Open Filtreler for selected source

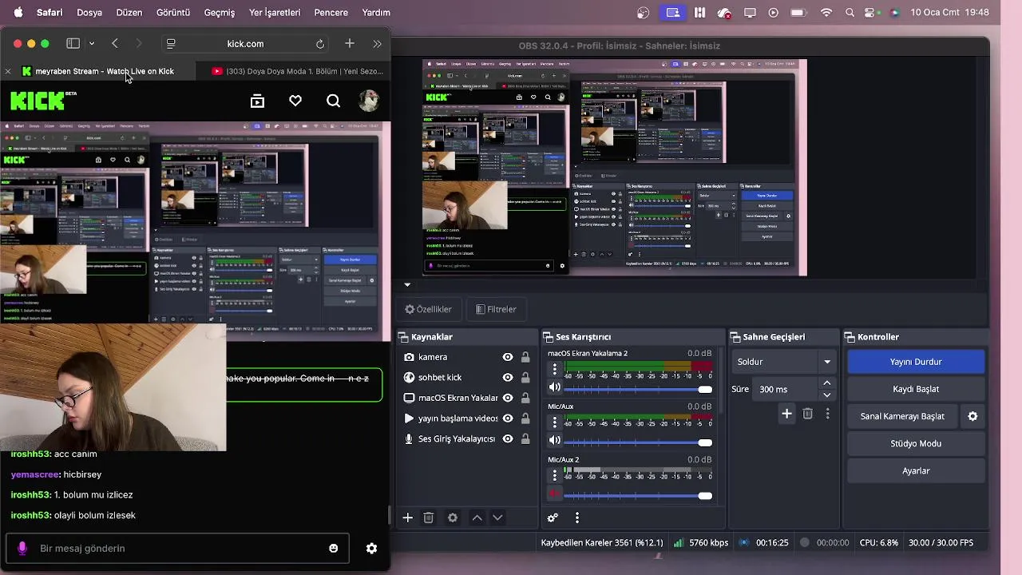coord(496,309)
